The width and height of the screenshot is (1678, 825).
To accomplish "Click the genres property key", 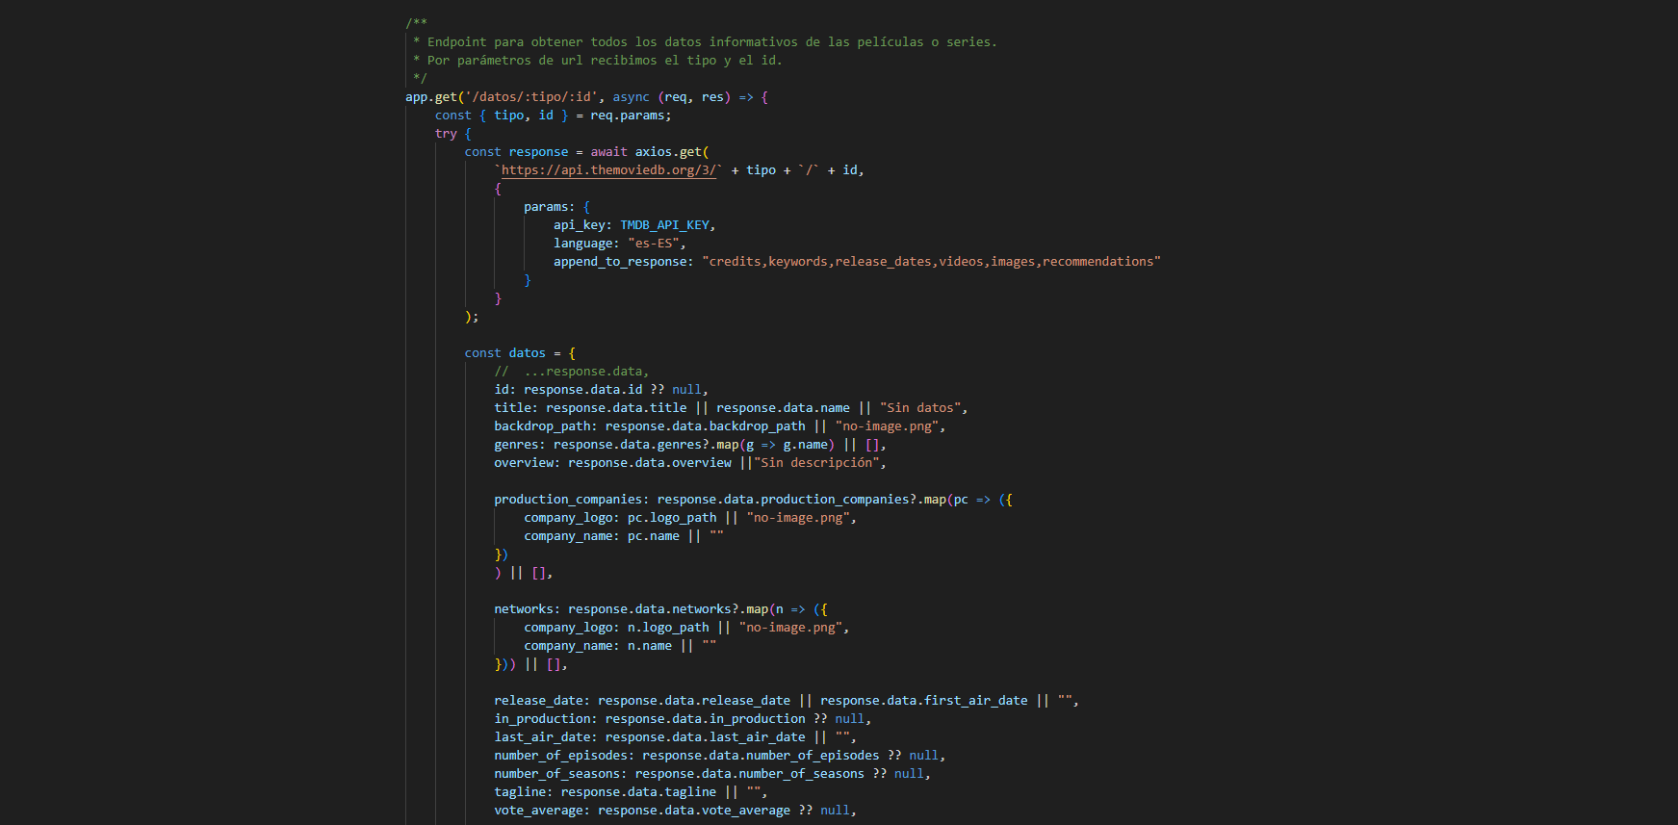I will (x=517, y=445).
